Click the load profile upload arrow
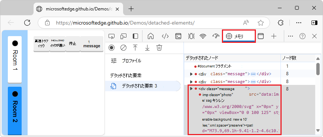 pyautogui.click(x=135, y=48)
